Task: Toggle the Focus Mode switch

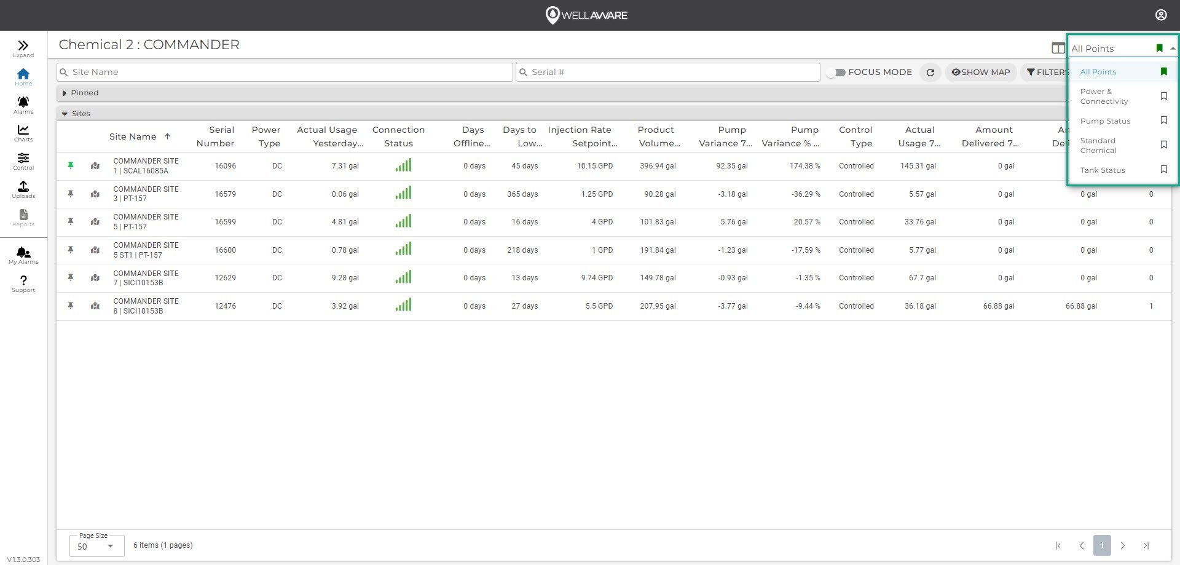Action: [835, 73]
